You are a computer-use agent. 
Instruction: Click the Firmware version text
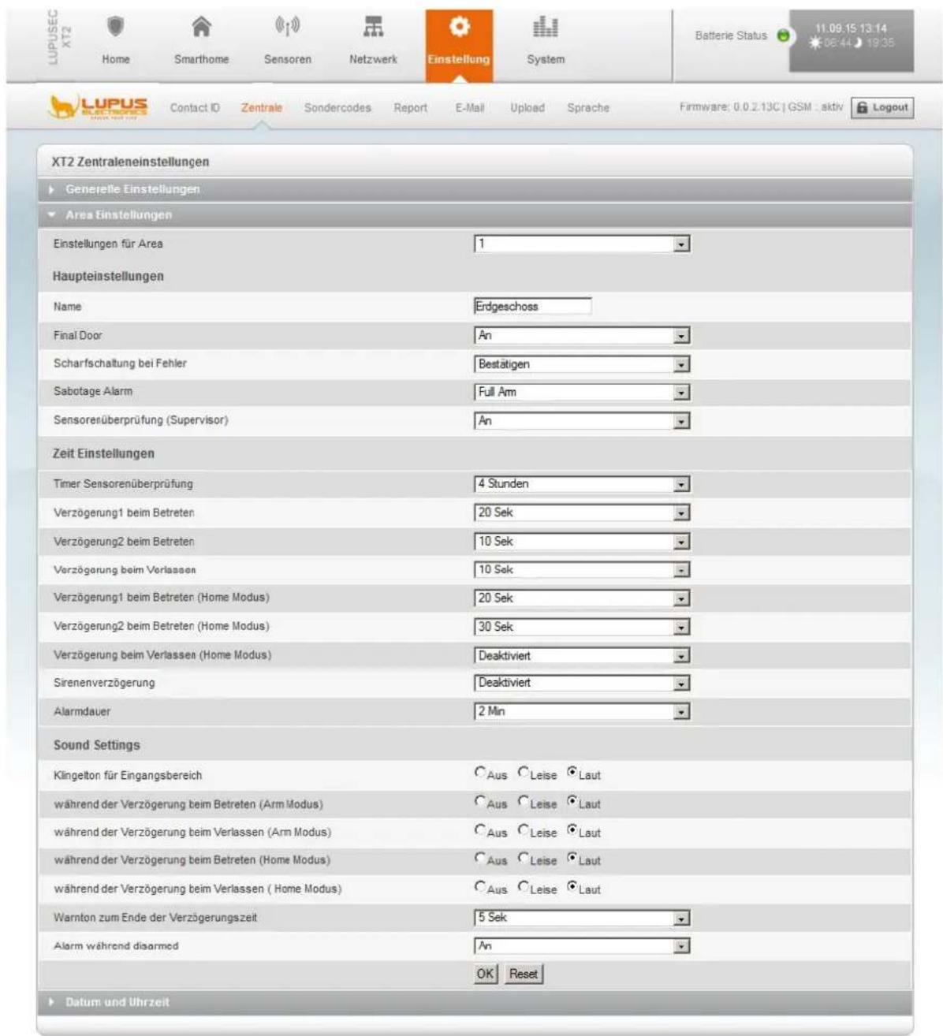tap(729, 107)
